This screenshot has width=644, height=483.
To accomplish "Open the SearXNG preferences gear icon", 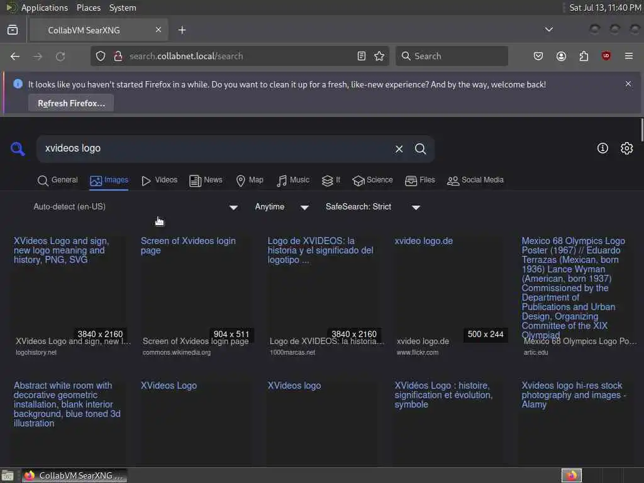I will coord(626,148).
